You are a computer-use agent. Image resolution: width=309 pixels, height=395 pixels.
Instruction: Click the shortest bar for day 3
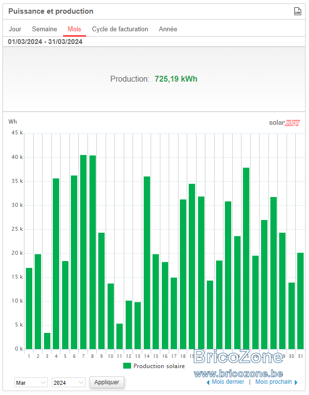47,341
